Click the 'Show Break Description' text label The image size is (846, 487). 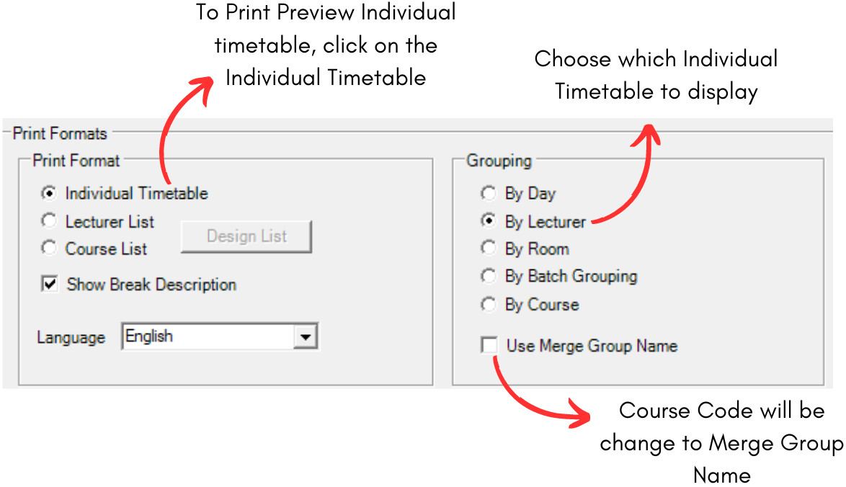click(x=151, y=285)
